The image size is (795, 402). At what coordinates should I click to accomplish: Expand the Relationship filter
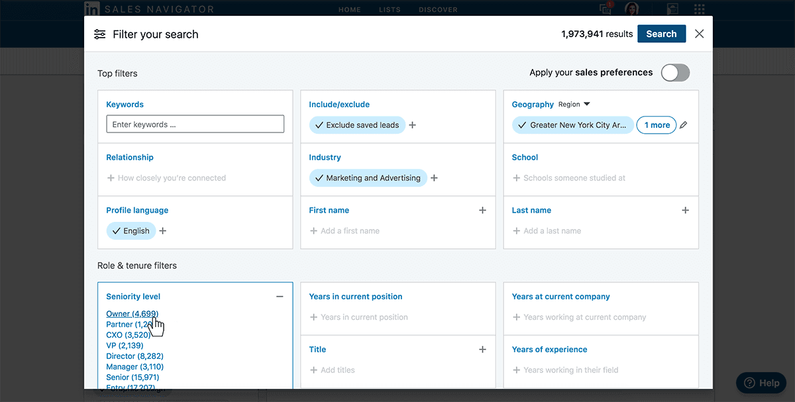click(x=166, y=177)
